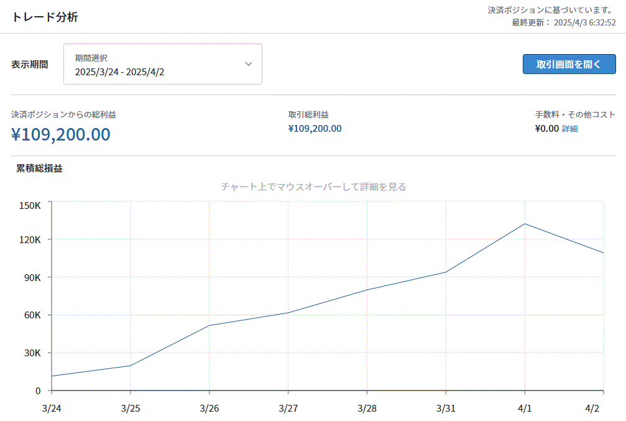Screen dimensions: 626x421
Task: Click the トレード分析 page heading
Action: pyautogui.click(x=45, y=17)
